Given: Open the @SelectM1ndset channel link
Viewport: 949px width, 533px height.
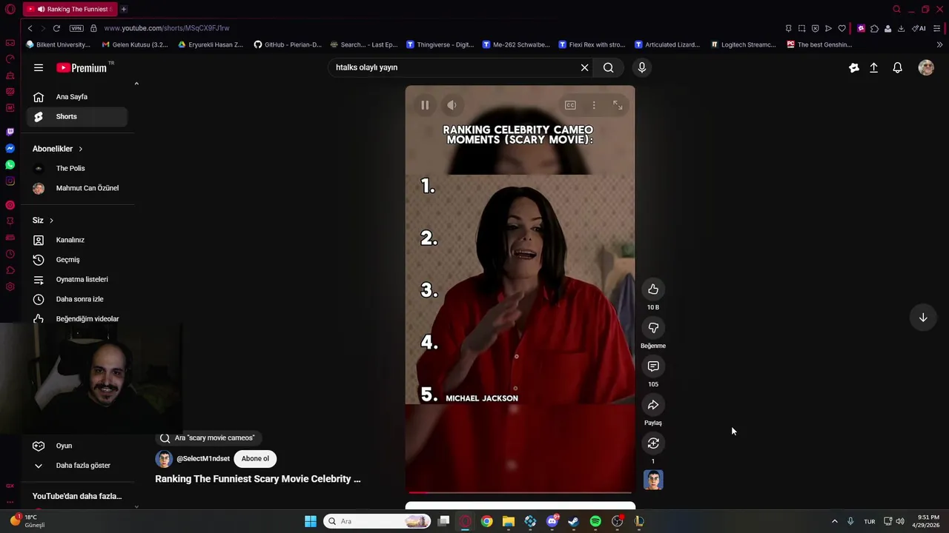Looking at the screenshot, I should (203, 459).
